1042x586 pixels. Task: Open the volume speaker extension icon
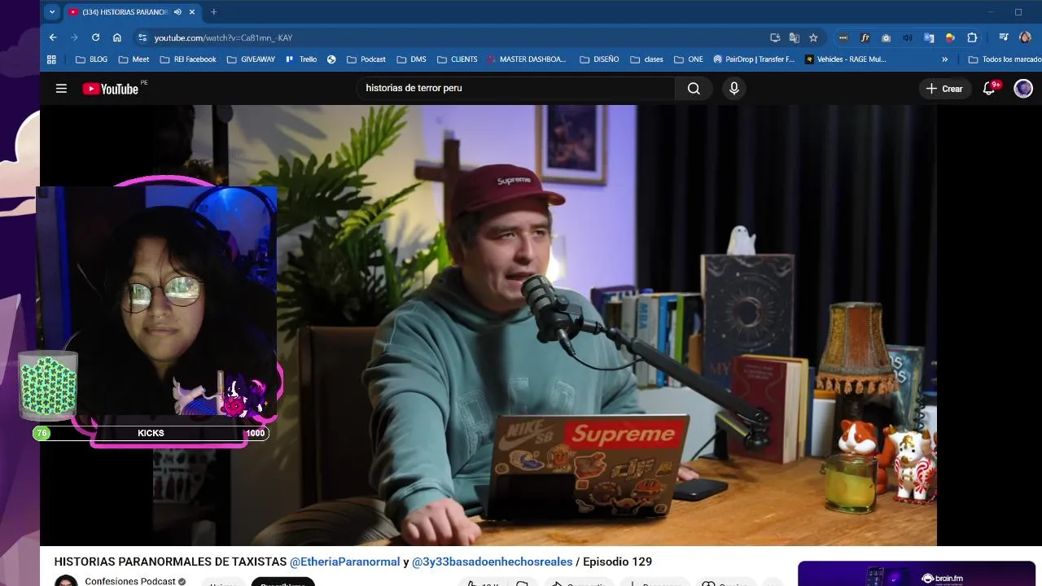tap(907, 37)
